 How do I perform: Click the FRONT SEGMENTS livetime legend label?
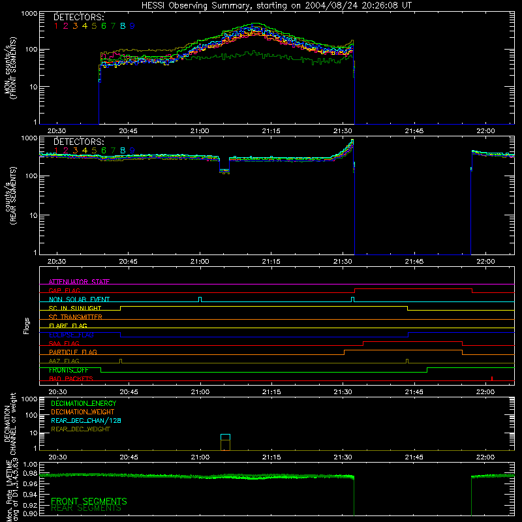(x=89, y=501)
